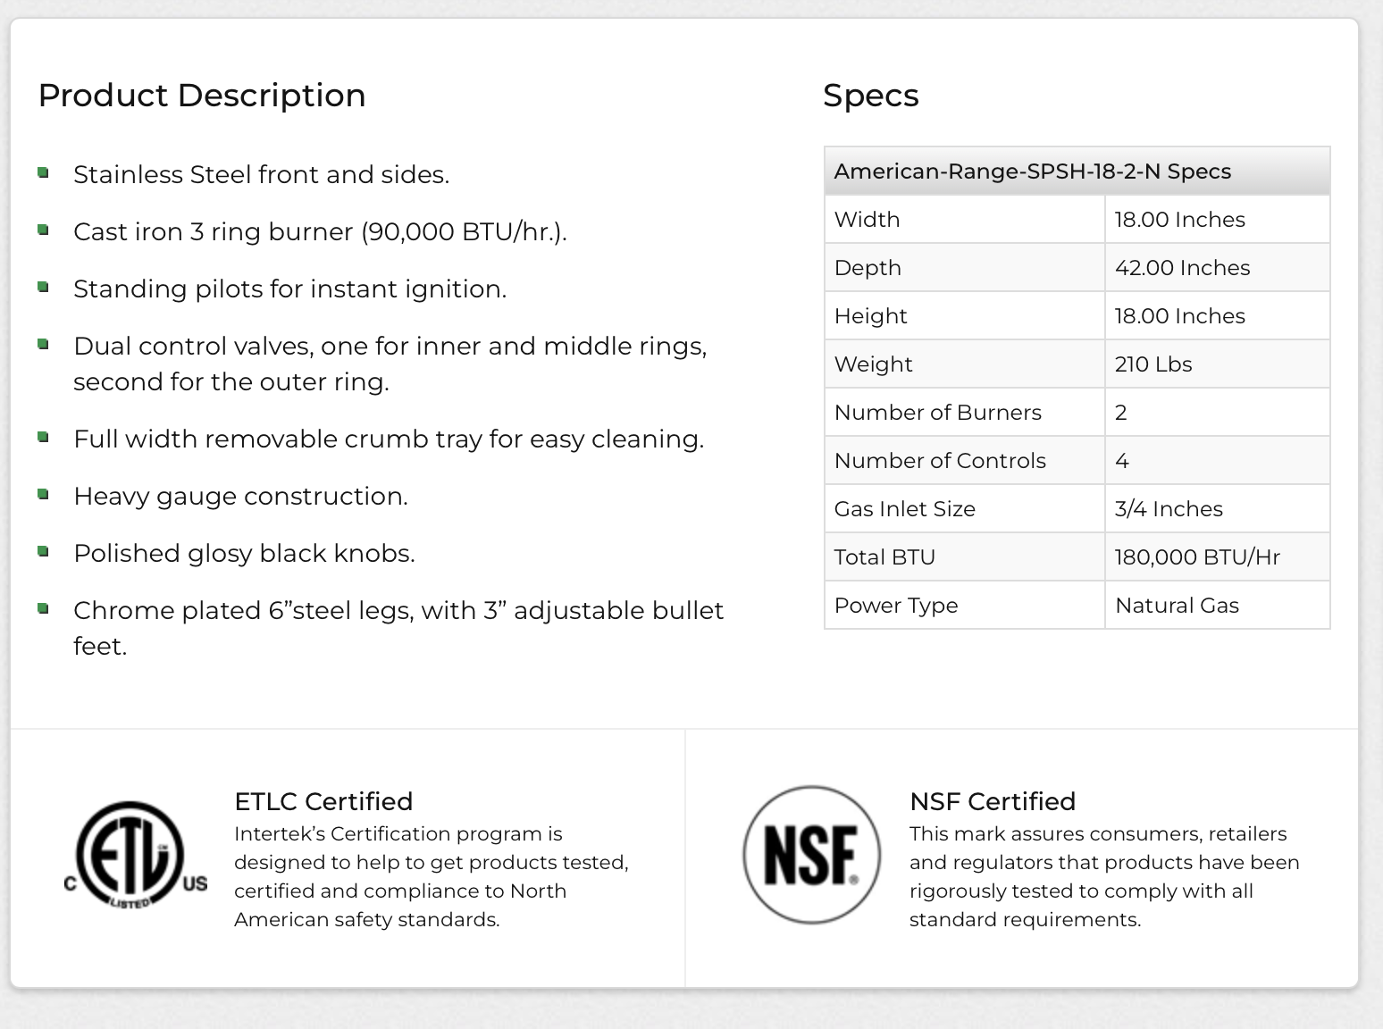The width and height of the screenshot is (1383, 1029).
Task: Click the green bullet beside Polished glosy knobs
Action: [x=43, y=551]
